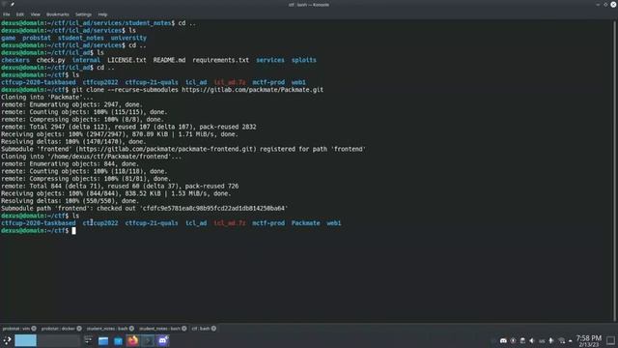Open the clipboard tray icon
Viewport: 618px width, 348px height.
click(x=522, y=340)
